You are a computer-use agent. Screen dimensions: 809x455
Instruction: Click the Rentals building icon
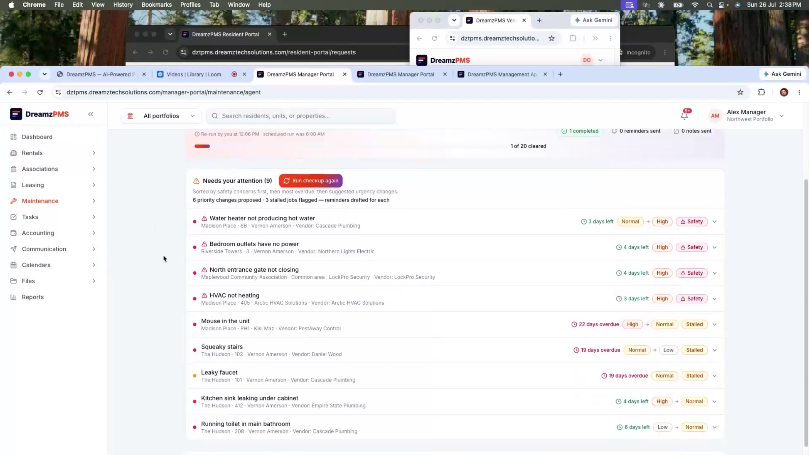[x=13, y=153]
